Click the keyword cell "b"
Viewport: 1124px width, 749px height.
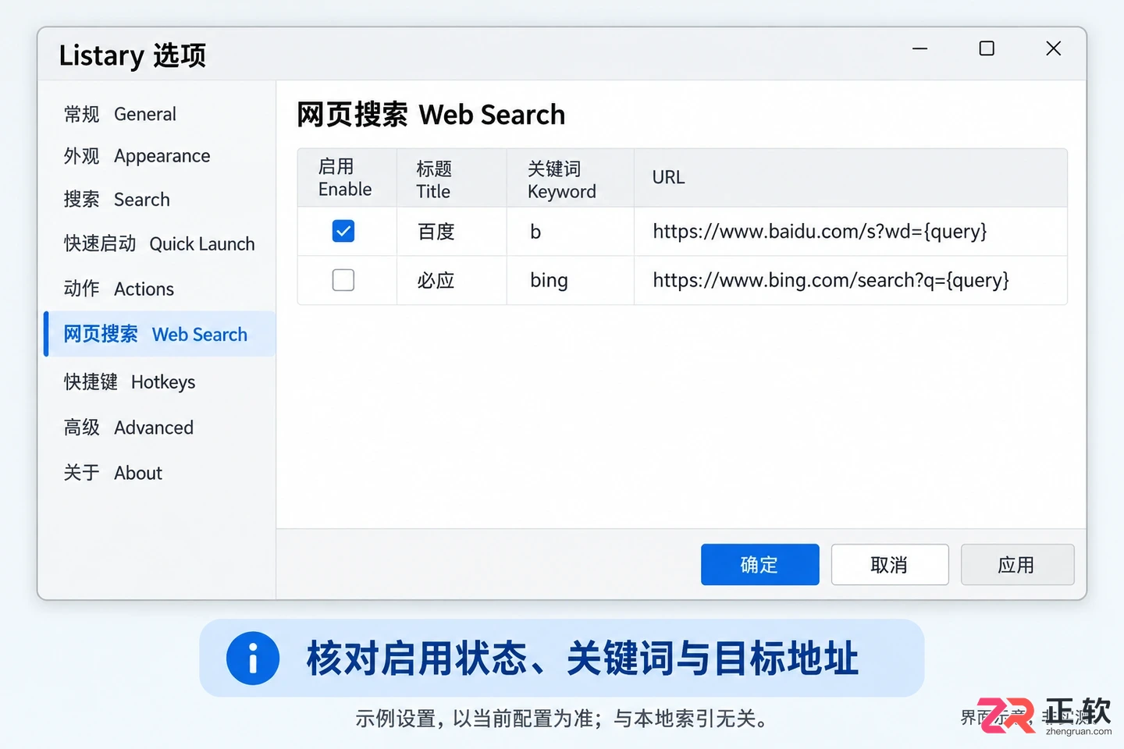point(571,232)
